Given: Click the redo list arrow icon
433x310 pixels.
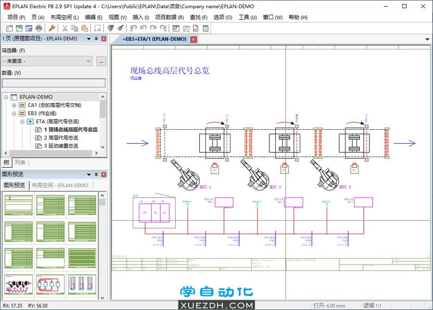Looking at the screenshot, I should pyautogui.click(x=163, y=28).
